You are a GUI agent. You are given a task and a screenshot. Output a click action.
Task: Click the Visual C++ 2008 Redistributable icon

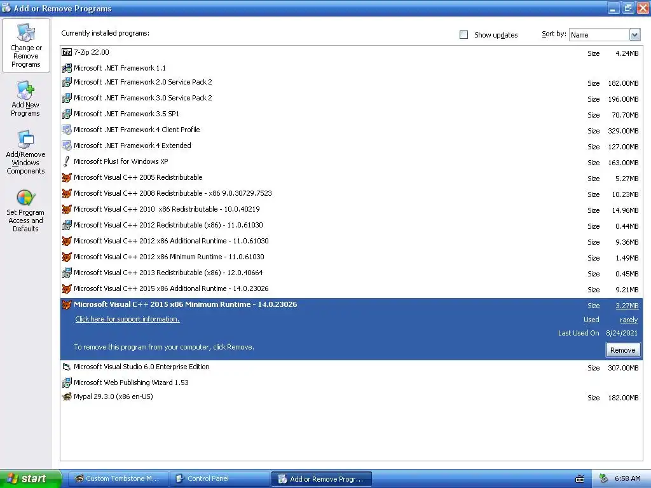click(66, 193)
